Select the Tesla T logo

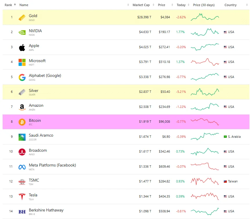(22, 196)
